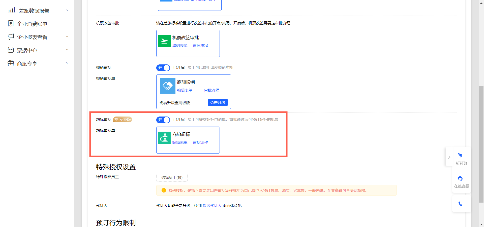Click 审批流程 under 商旅超标
This screenshot has height=227, width=484.
tap(200, 142)
